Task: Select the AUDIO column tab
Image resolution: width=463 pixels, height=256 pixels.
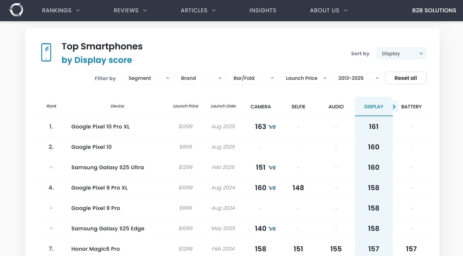Action: (336, 107)
